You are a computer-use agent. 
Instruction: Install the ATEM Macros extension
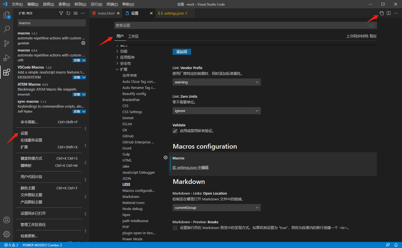coord(77,94)
